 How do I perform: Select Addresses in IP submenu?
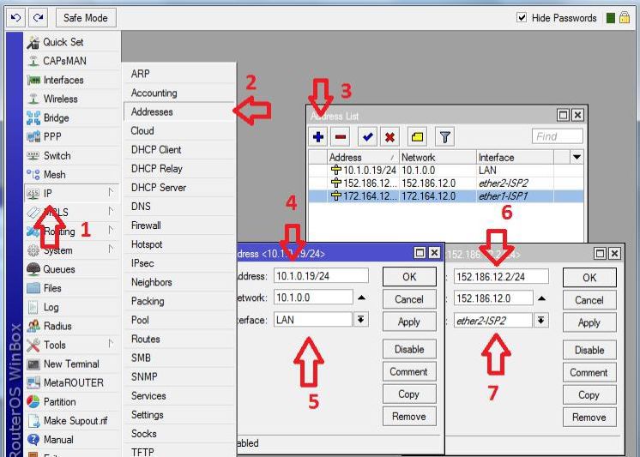click(x=179, y=111)
